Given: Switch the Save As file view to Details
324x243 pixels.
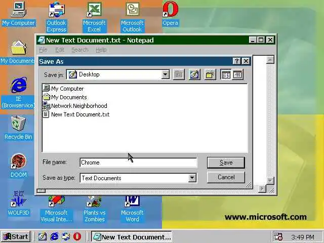Looking at the screenshot, I should pyautogui.click(x=237, y=74).
